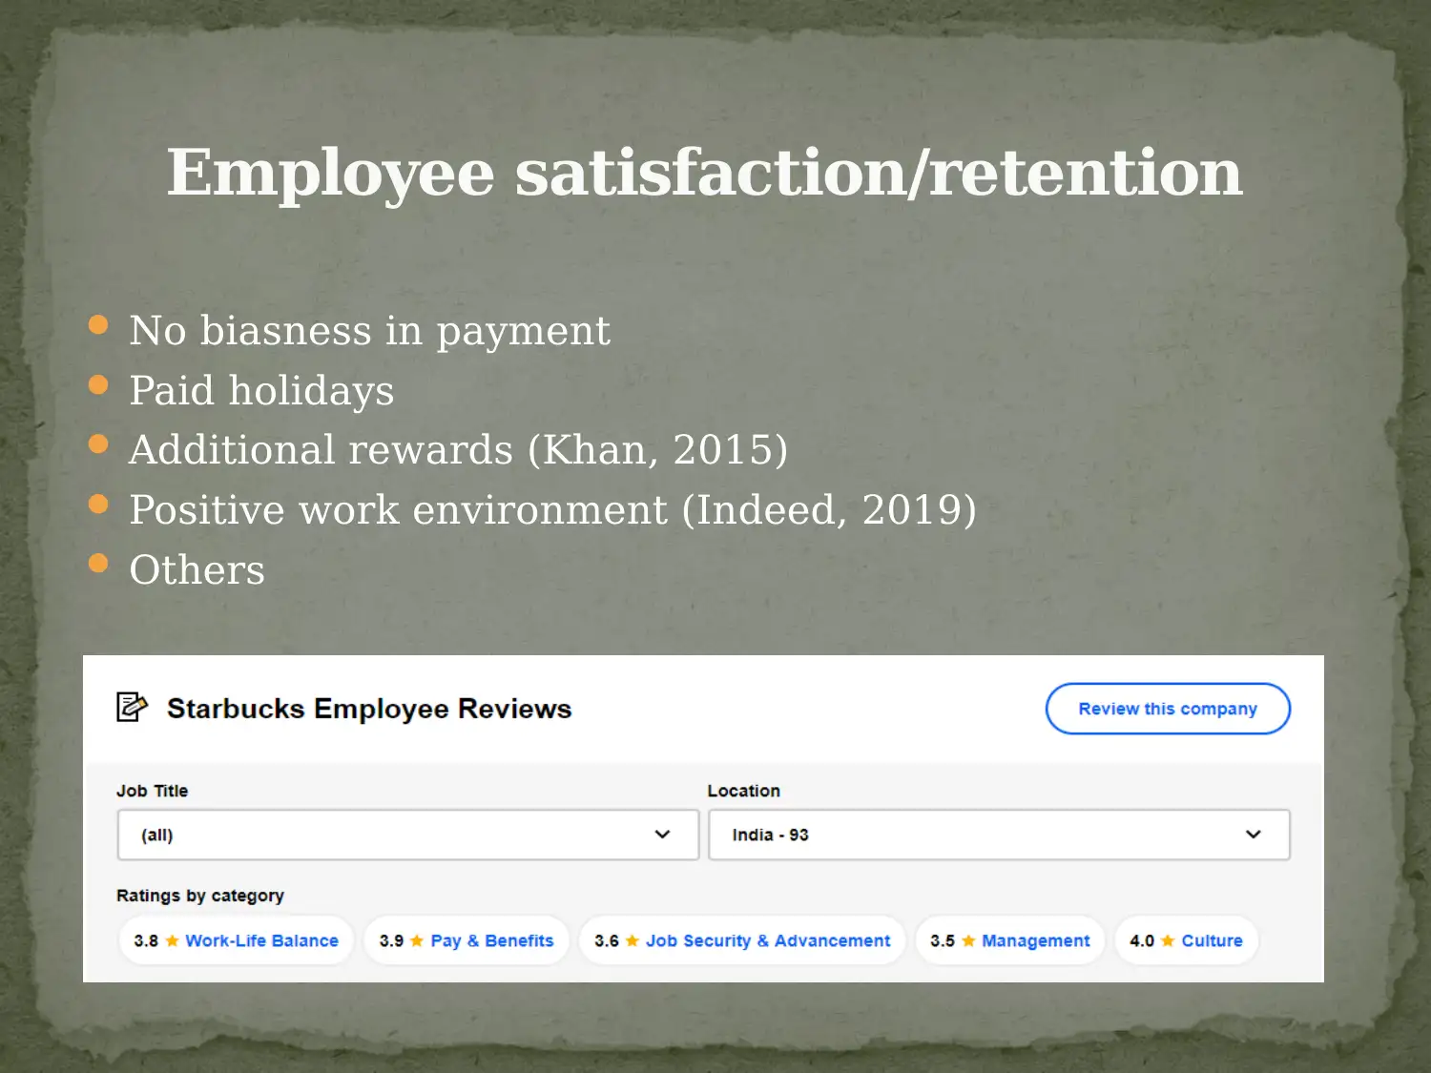Click the Ratings by category label
This screenshot has width=1431, height=1073.
click(x=200, y=896)
